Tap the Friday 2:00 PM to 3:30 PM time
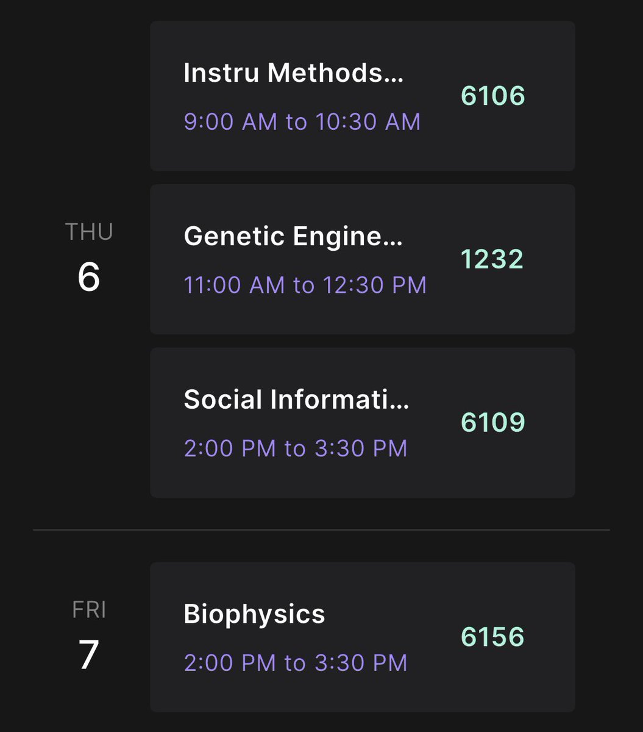 [x=296, y=663]
